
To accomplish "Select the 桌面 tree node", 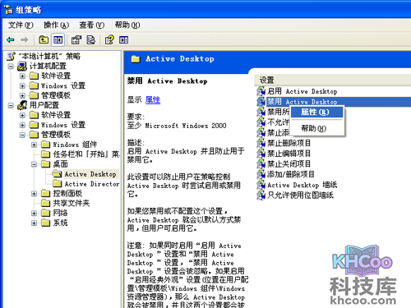I will click(x=60, y=164).
